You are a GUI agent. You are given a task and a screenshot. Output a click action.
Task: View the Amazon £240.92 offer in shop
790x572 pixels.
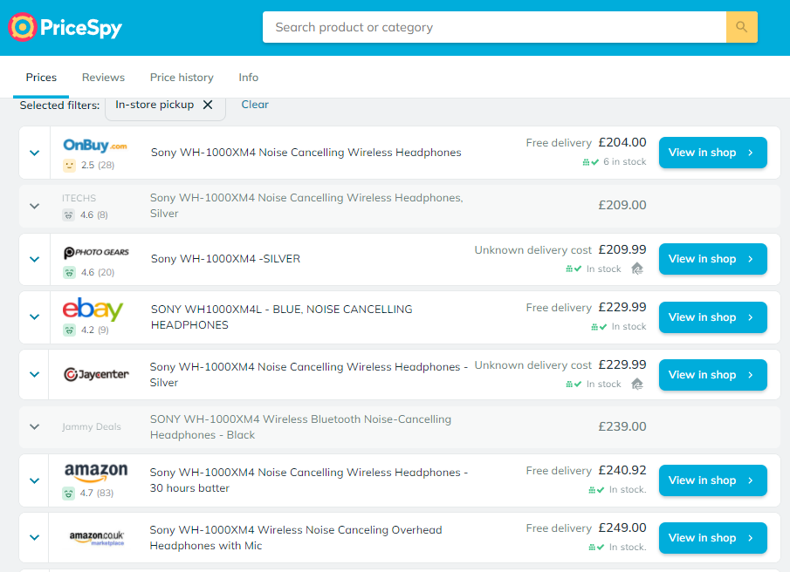(x=712, y=480)
